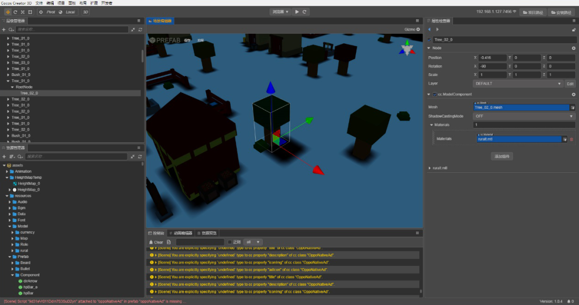Viewport: 579px width, 305px height.
Task: Clear the console log
Action: click(x=156, y=242)
